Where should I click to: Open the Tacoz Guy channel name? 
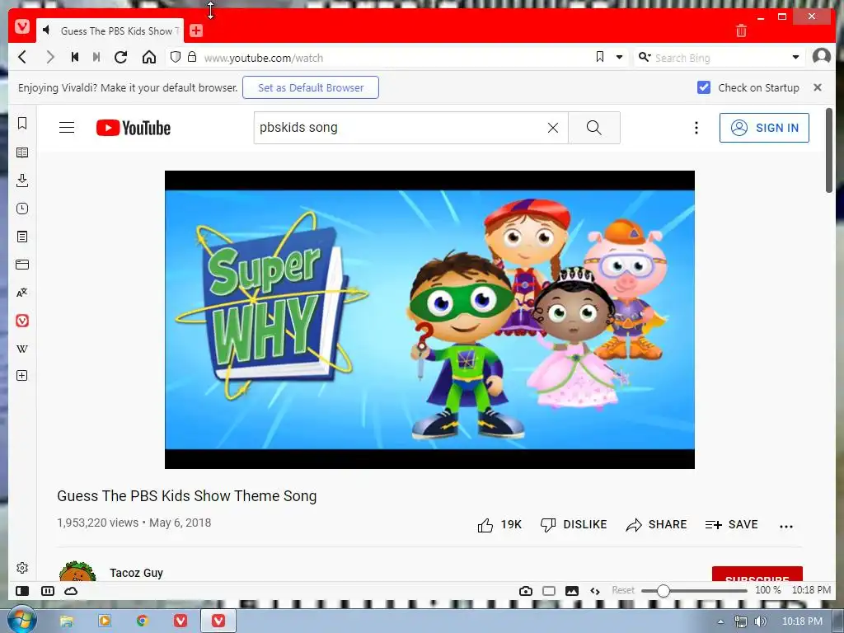click(136, 573)
